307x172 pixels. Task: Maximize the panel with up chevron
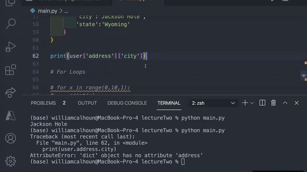tap(285, 103)
